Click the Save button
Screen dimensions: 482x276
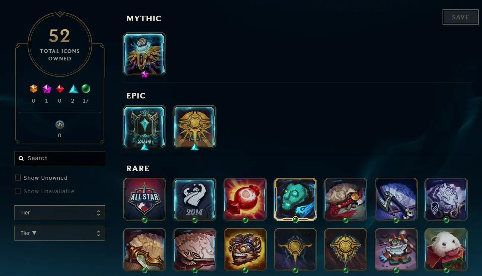(460, 17)
